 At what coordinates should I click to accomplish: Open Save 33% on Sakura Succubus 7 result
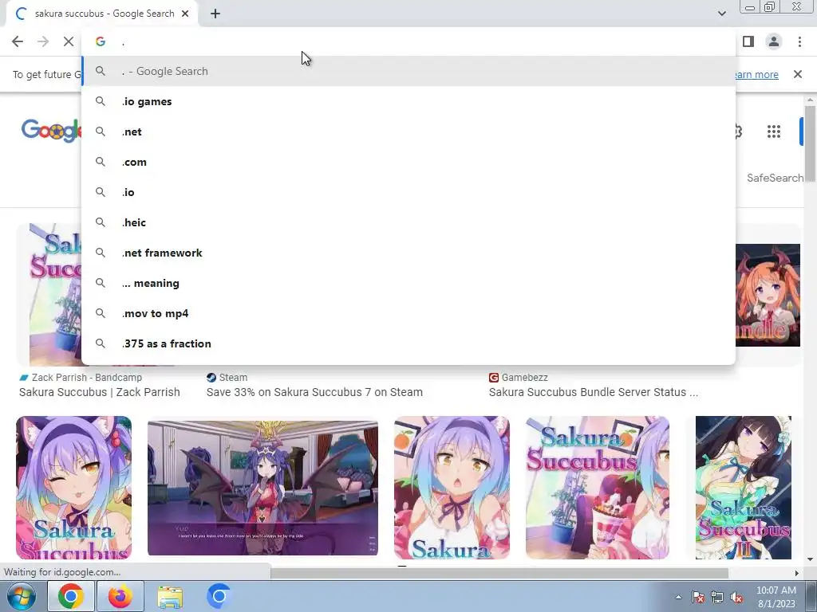click(314, 392)
